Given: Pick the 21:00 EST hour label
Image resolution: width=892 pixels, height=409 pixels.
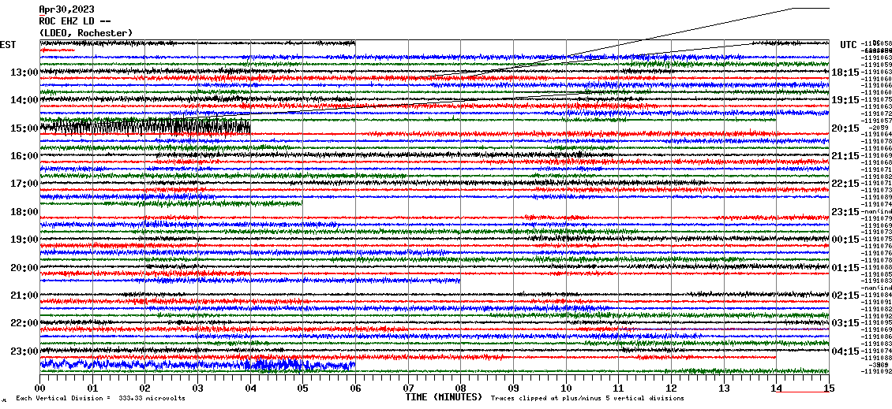Looking at the screenshot, I should tap(24, 296).
